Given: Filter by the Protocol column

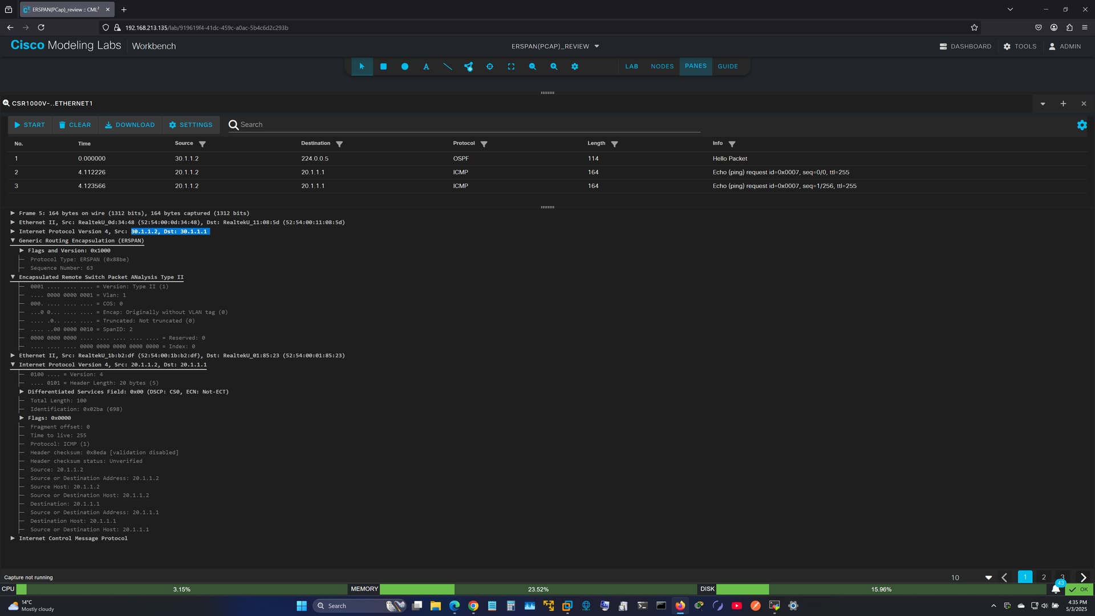Looking at the screenshot, I should click(x=484, y=144).
